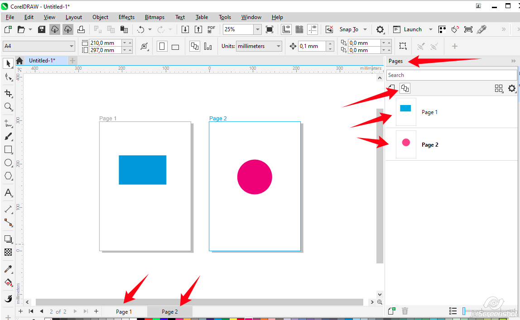The height and width of the screenshot is (320, 520).
Task: Open the A4 page size dropdown
Action: point(72,46)
